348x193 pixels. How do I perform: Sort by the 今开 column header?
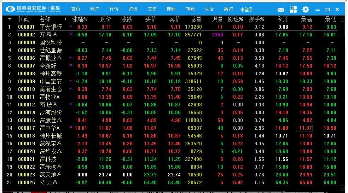point(282,19)
